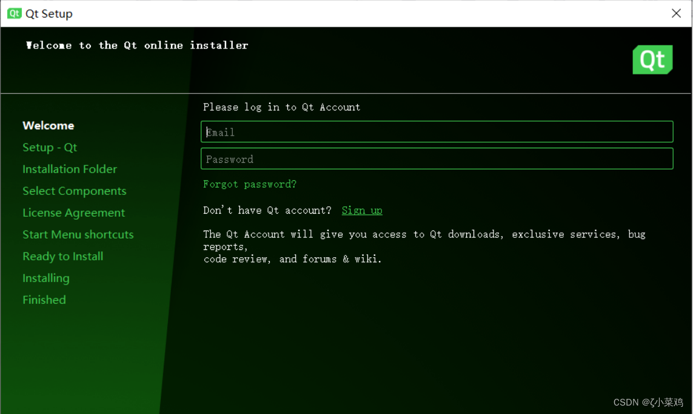Click the Qt logo in the header
The width and height of the screenshot is (693, 414).
[x=652, y=59]
